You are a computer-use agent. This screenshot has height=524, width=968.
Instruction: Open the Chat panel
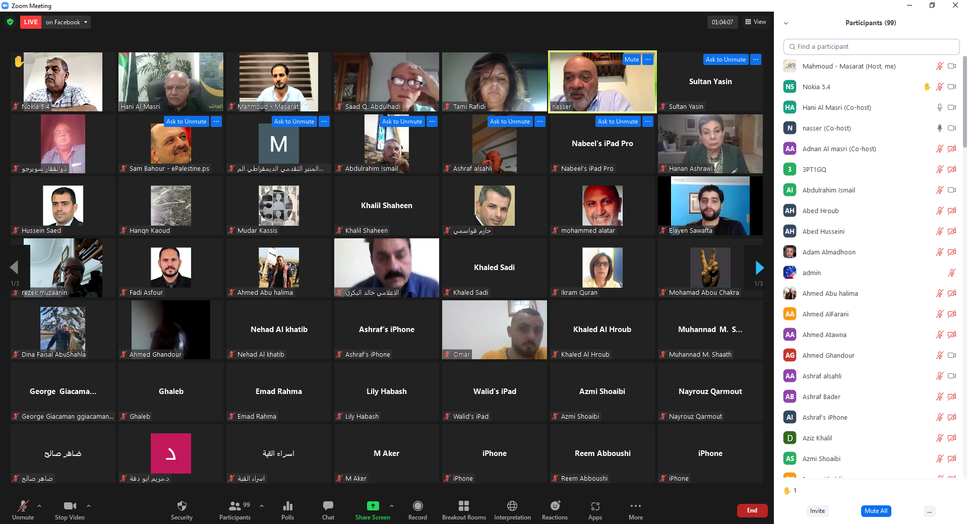point(328,506)
